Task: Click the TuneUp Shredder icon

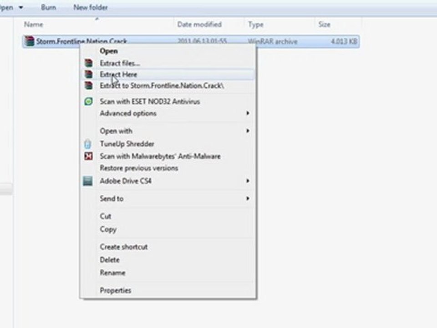Action: pos(88,144)
